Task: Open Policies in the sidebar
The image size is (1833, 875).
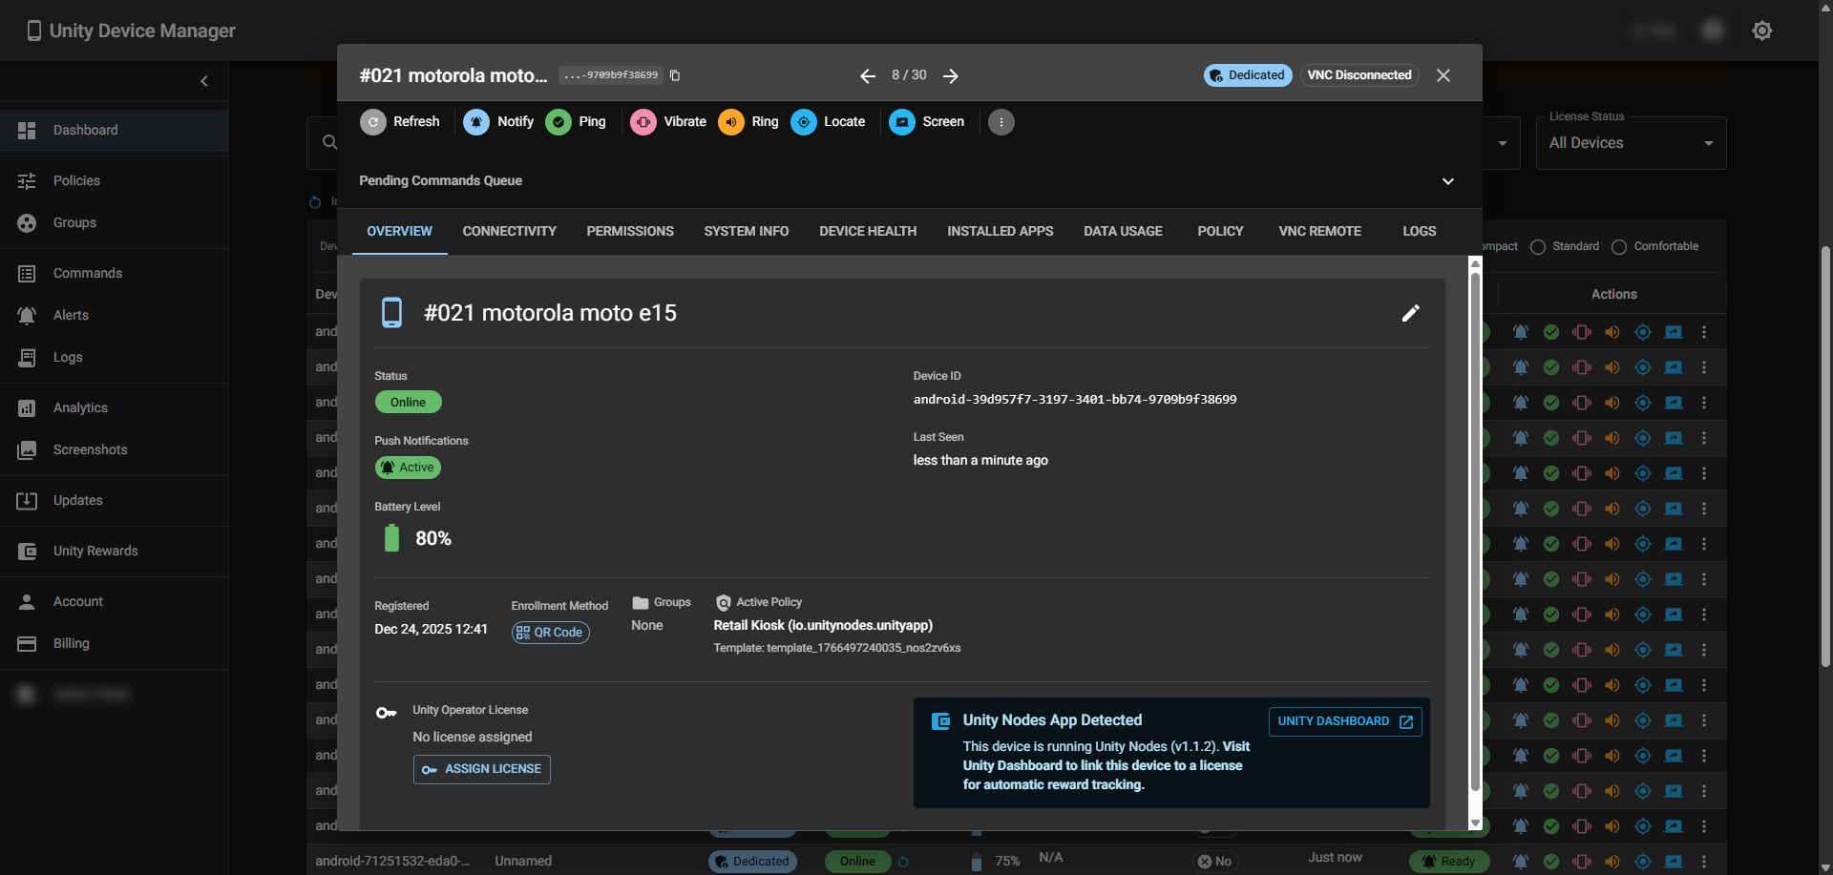Action: tap(115, 180)
